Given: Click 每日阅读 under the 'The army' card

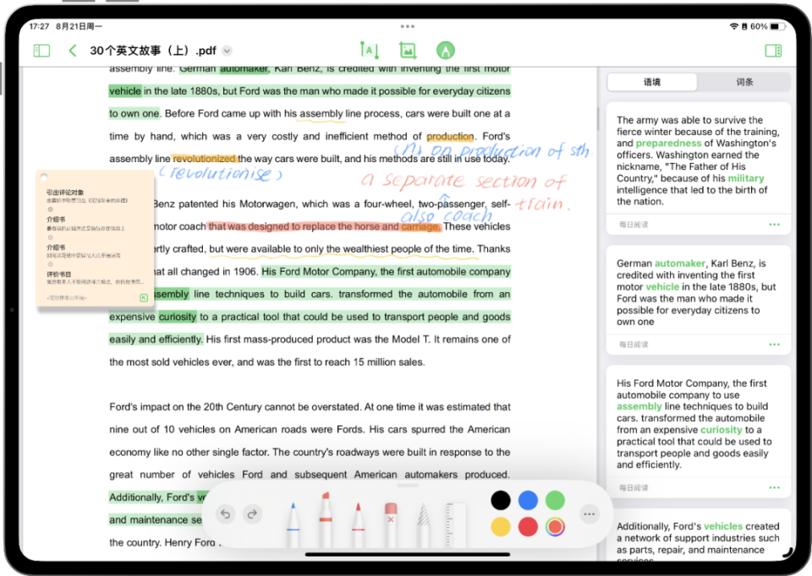Looking at the screenshot, I should point(634,225).
